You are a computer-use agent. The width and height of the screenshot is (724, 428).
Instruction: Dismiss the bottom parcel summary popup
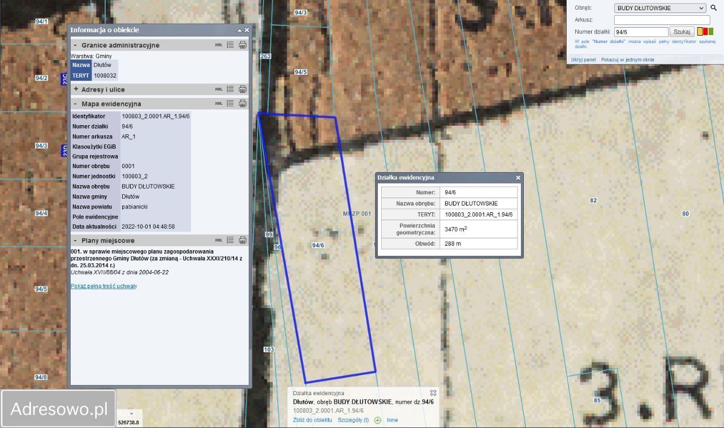click(433, 393)
